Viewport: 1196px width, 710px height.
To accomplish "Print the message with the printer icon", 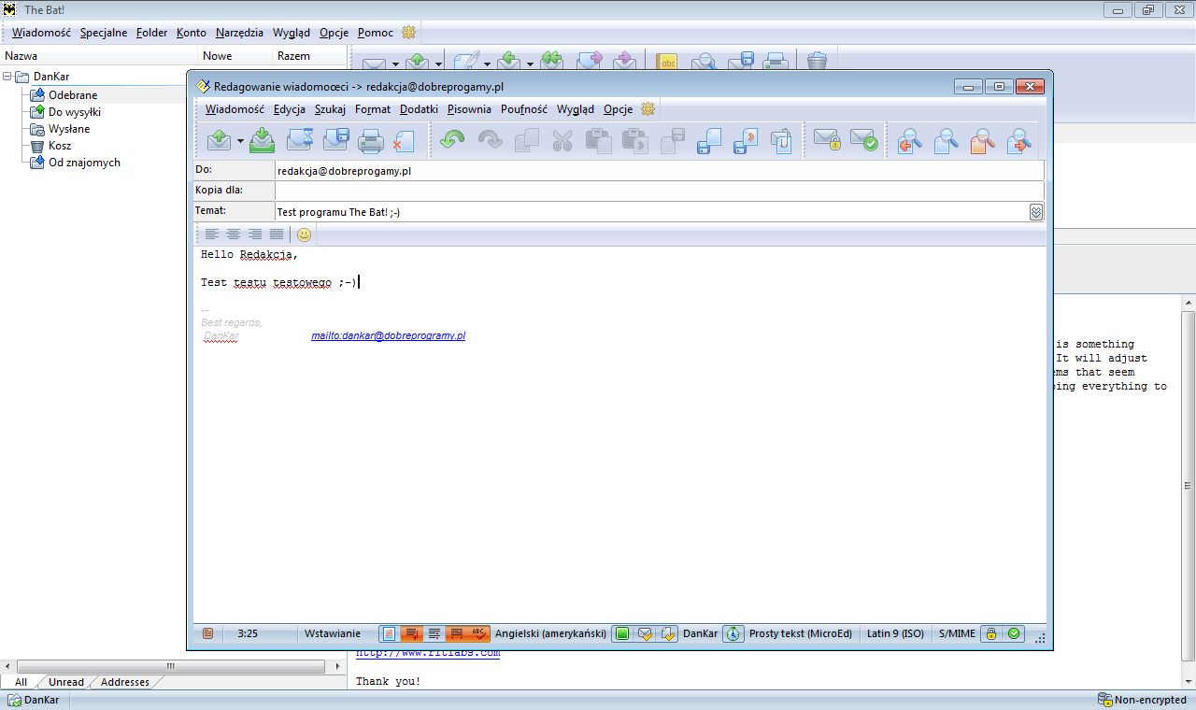I will pyautogui.click(x=371, y=141).
